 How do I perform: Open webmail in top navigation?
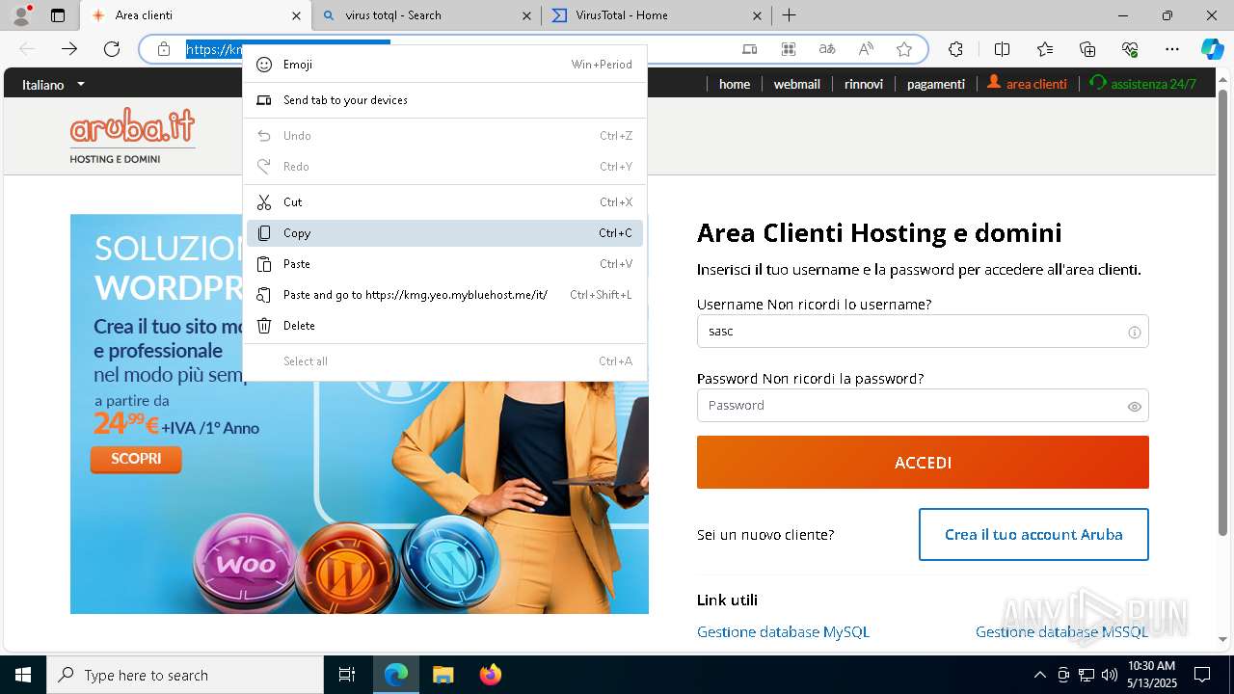796,84
